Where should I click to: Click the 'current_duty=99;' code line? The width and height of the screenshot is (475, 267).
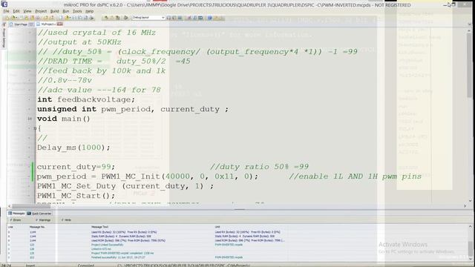click(76, 167)
